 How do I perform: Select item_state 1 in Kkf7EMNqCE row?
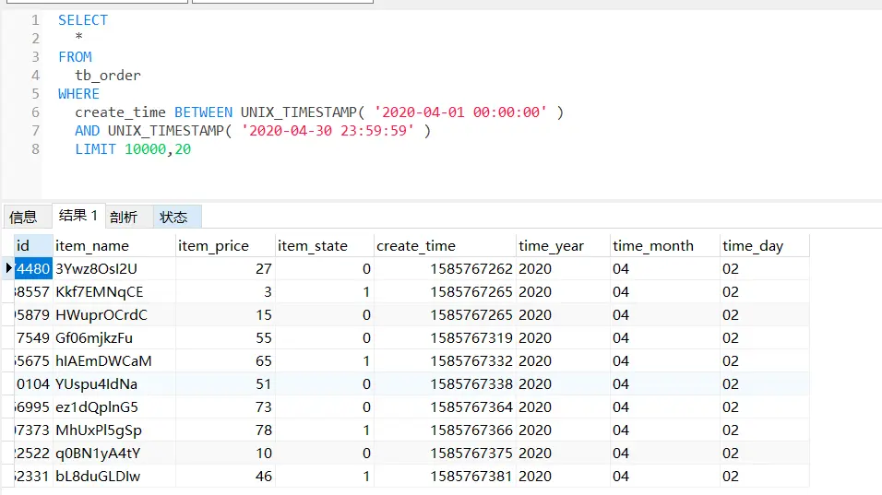point(324,292)
